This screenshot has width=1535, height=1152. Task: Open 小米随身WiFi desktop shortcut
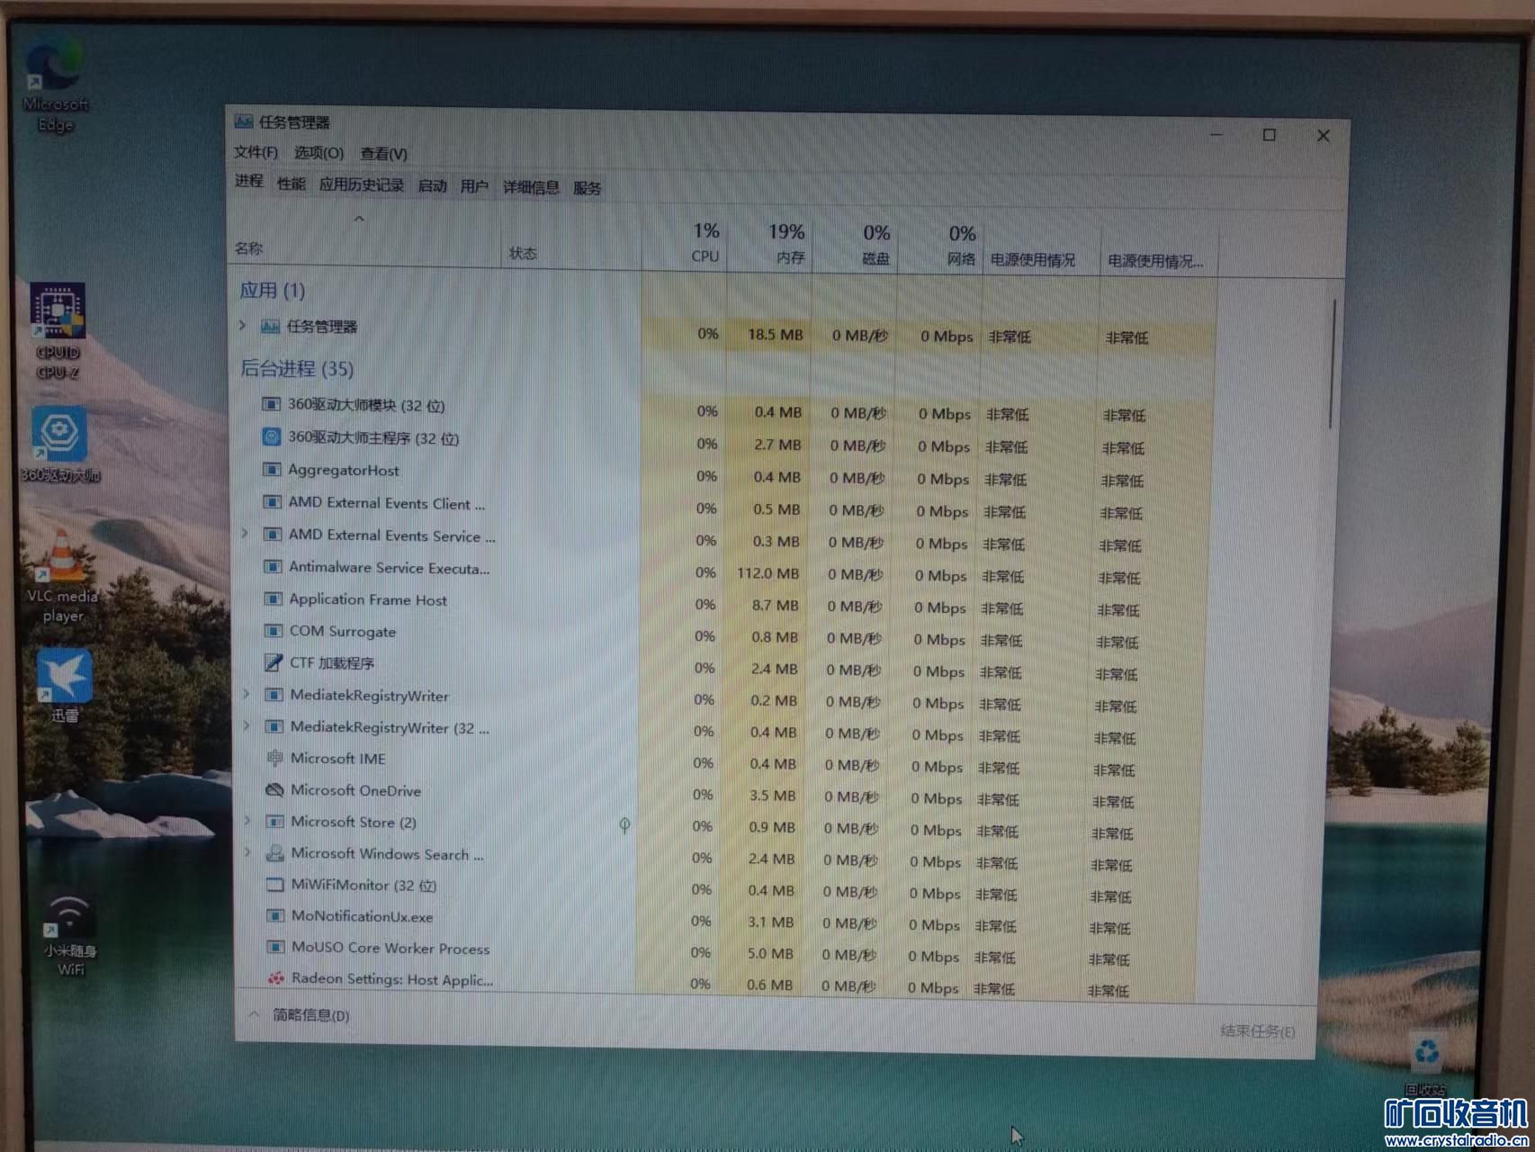coord(70,936)
